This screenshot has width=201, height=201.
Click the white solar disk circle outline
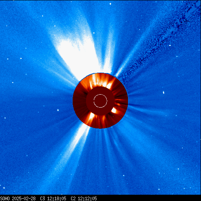[x=100, y=101]
